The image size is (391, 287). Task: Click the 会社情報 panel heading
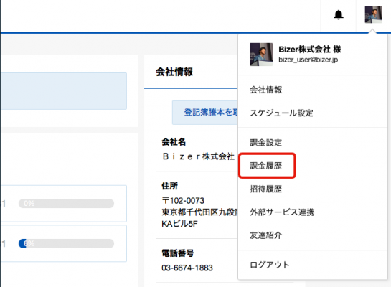tap(174, 72)
